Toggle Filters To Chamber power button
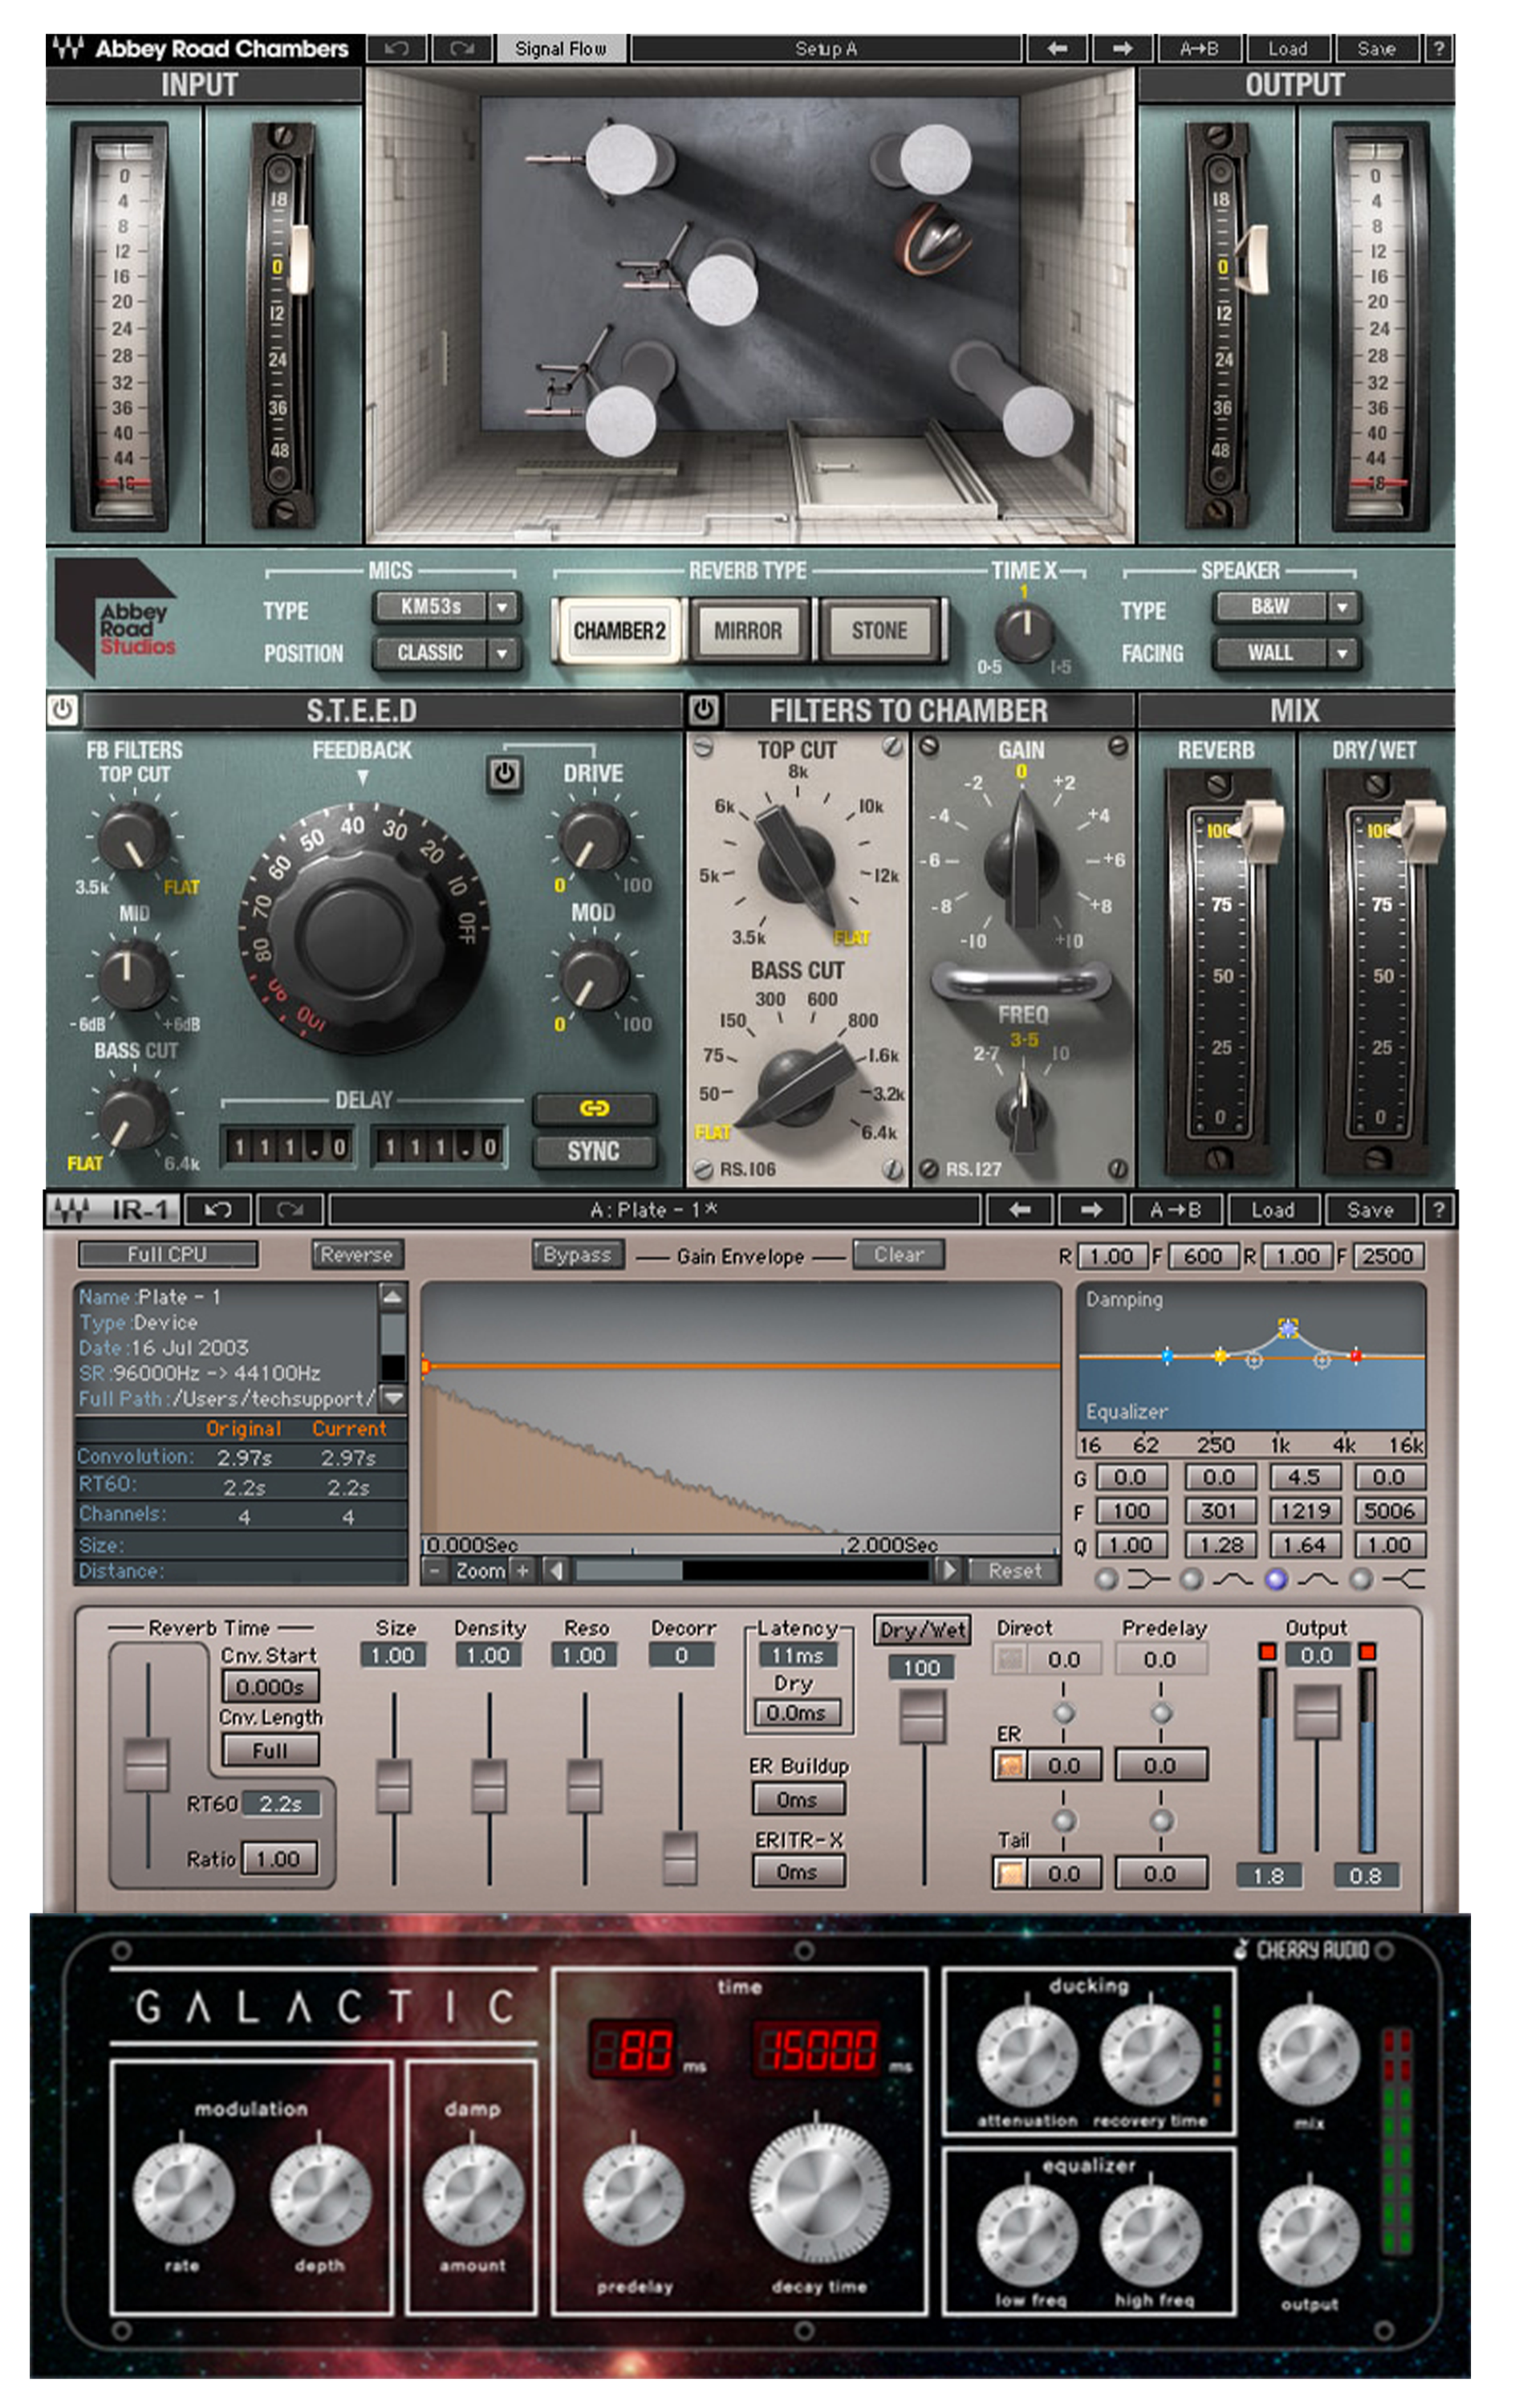Image resolution: width=1515 pixels, height=2408 pixels. pos(703,710)
